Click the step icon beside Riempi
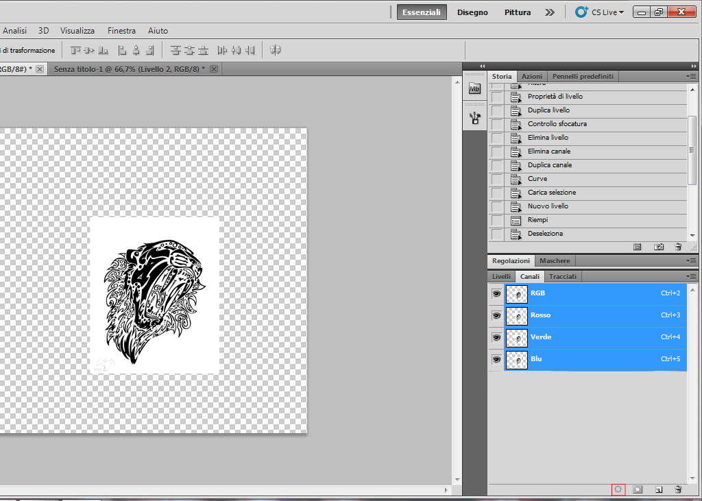Image resolution: width=702 pixels, height=501 pixels. coord(516,220)
